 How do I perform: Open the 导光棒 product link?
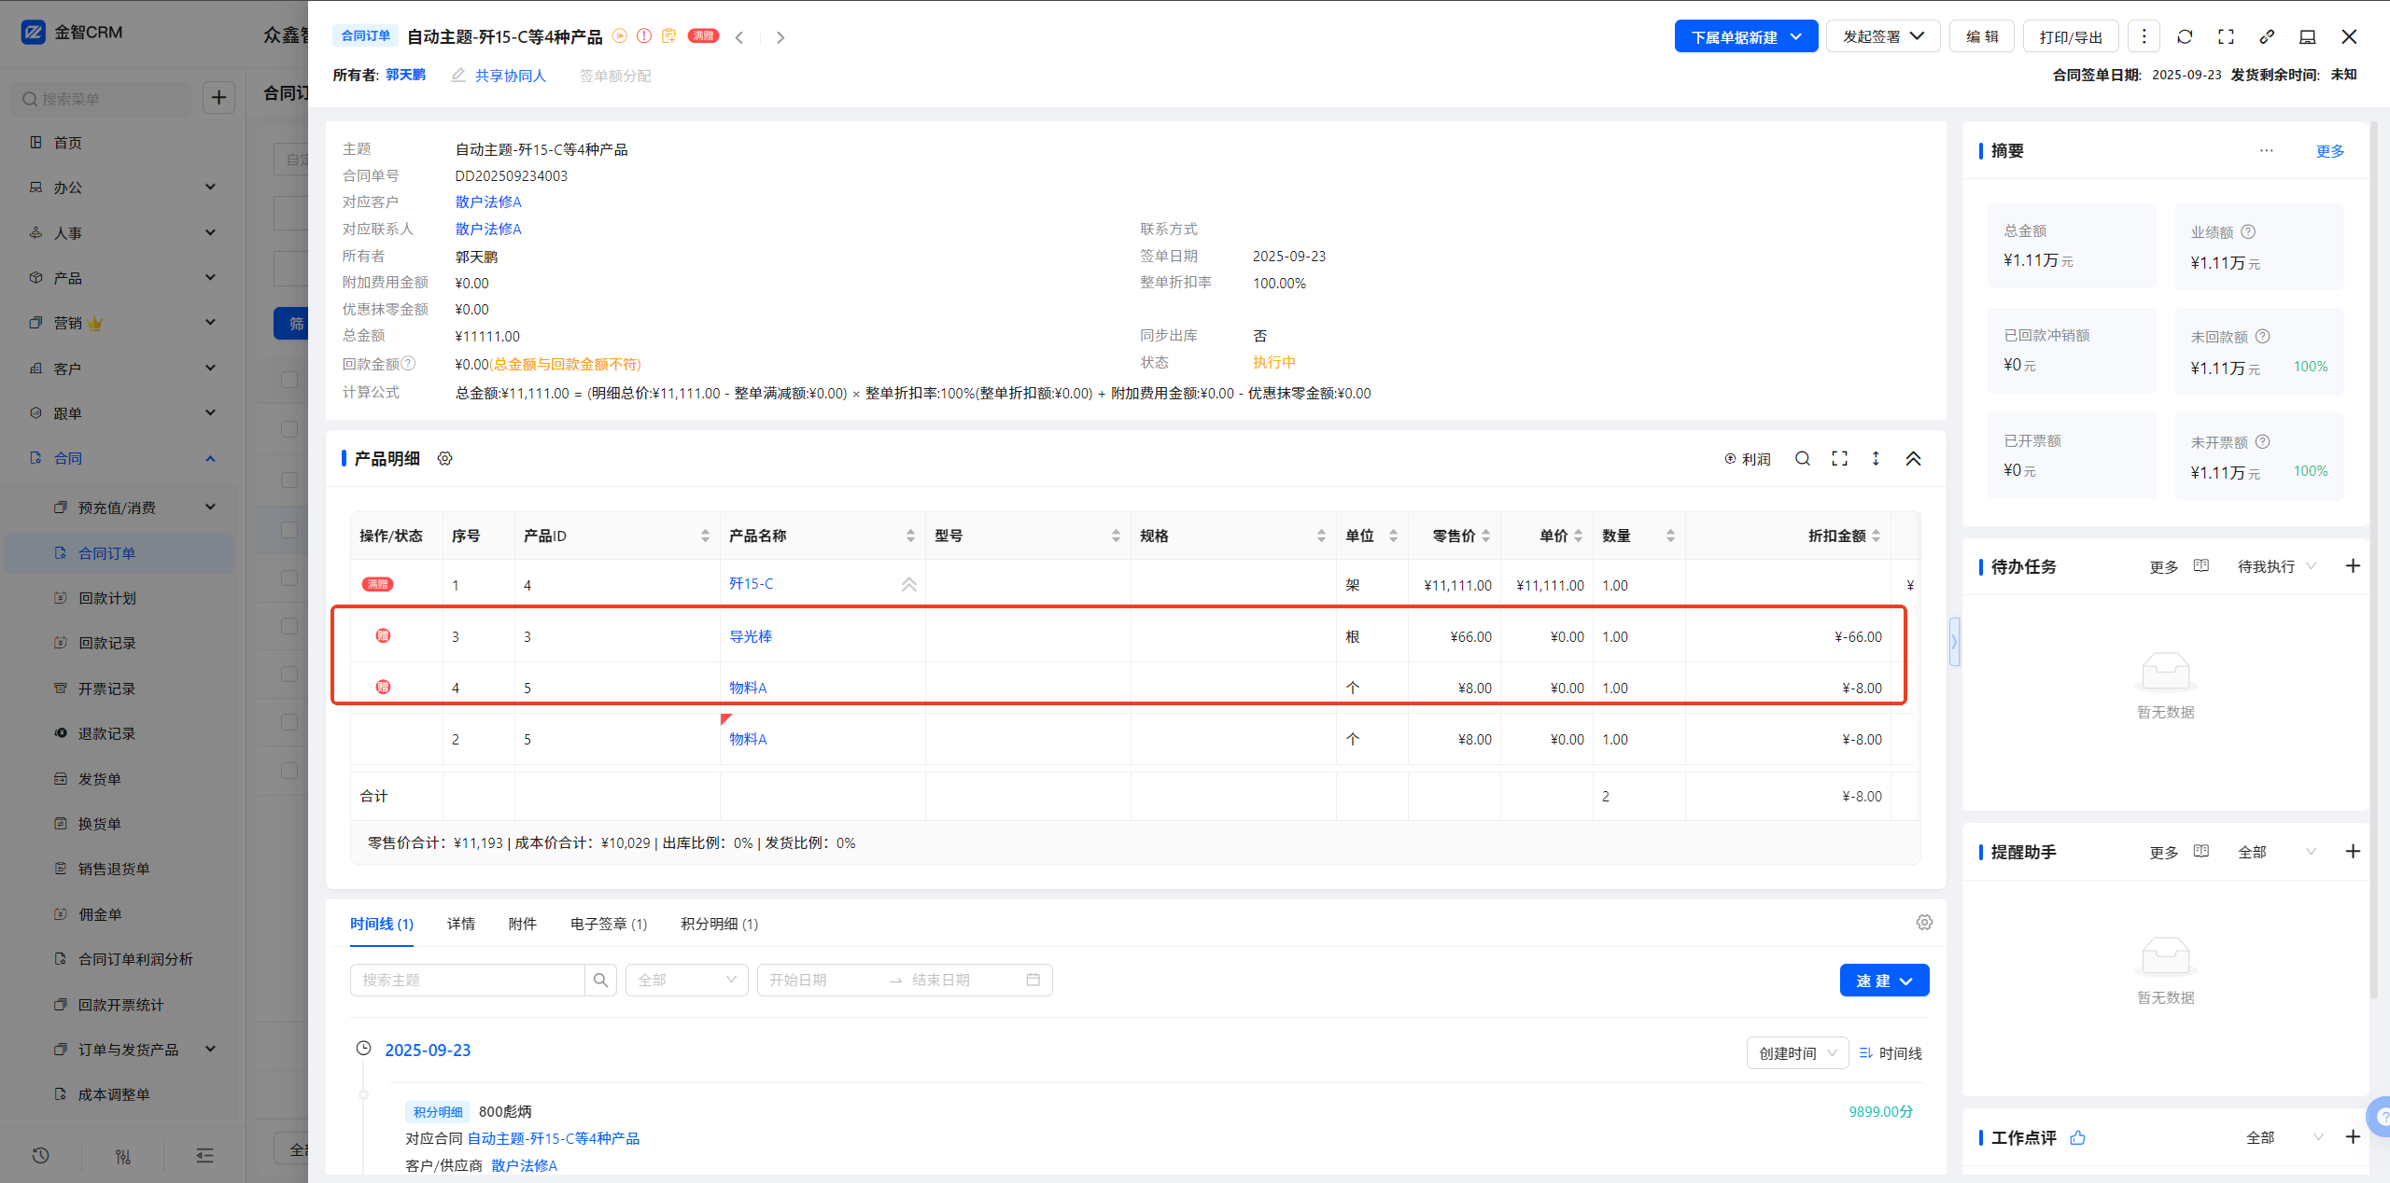click(750, 636)
